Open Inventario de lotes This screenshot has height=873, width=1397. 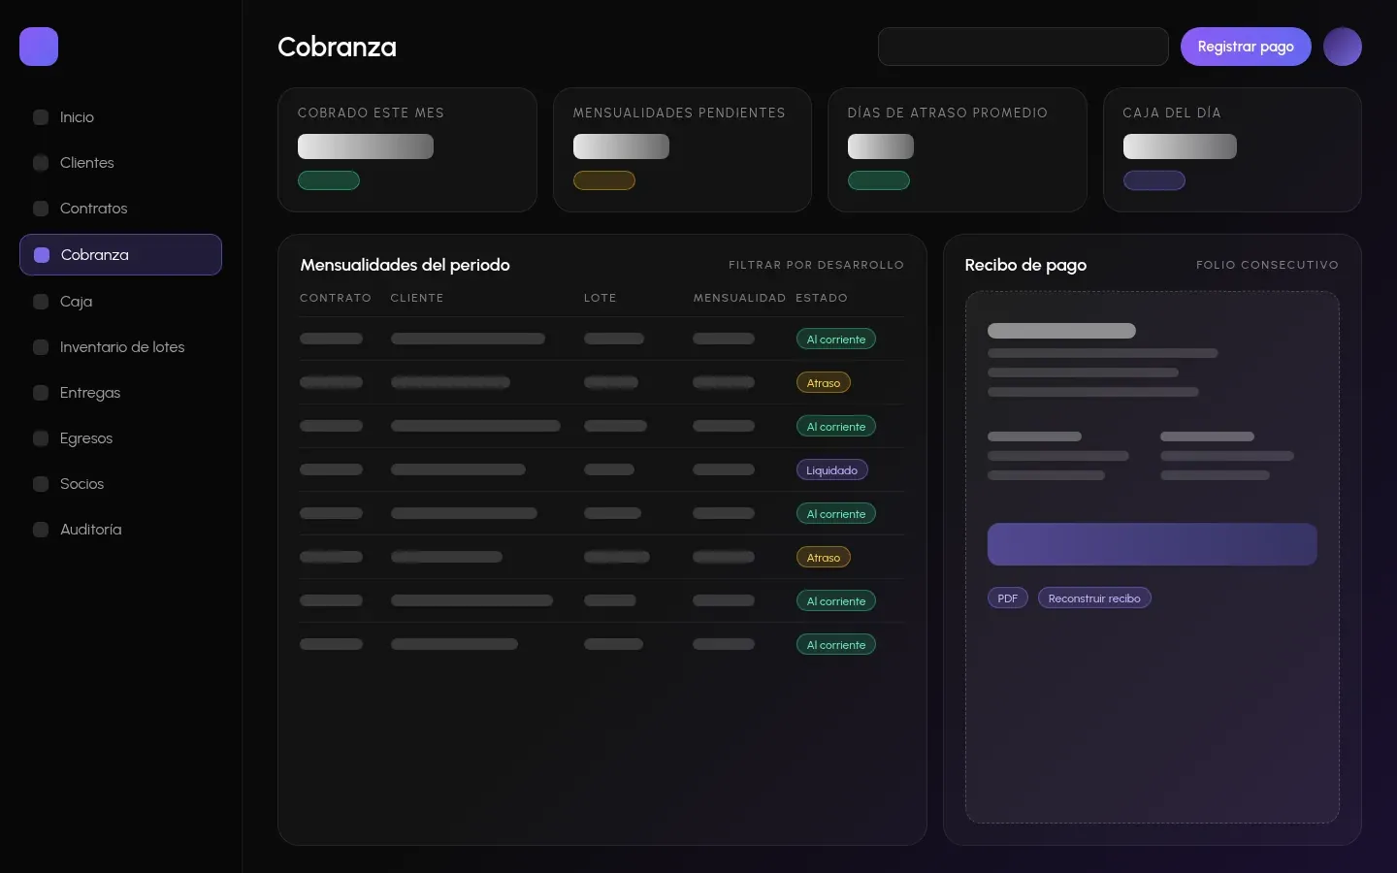tap(120, 347)
